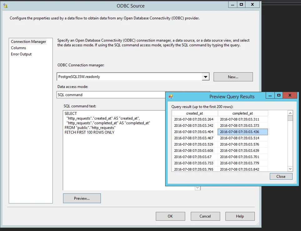
Task: Maximize the ODBC Source window
Action: (241, 4)
